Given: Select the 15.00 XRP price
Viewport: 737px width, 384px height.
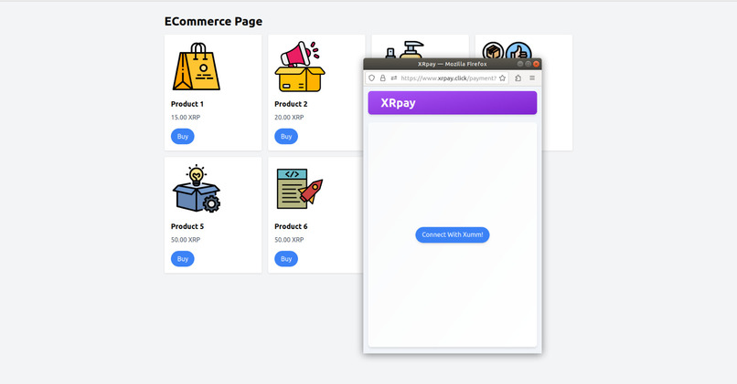Looking at the screenshot, I should (186, 118).
